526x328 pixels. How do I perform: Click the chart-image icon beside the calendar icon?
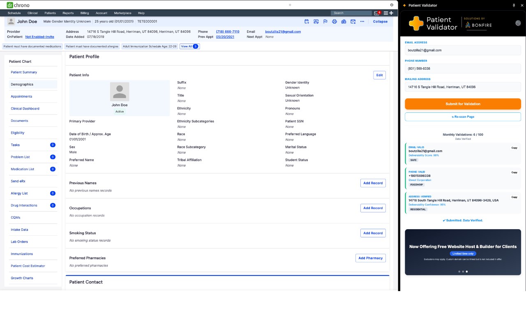click(316, 21)
